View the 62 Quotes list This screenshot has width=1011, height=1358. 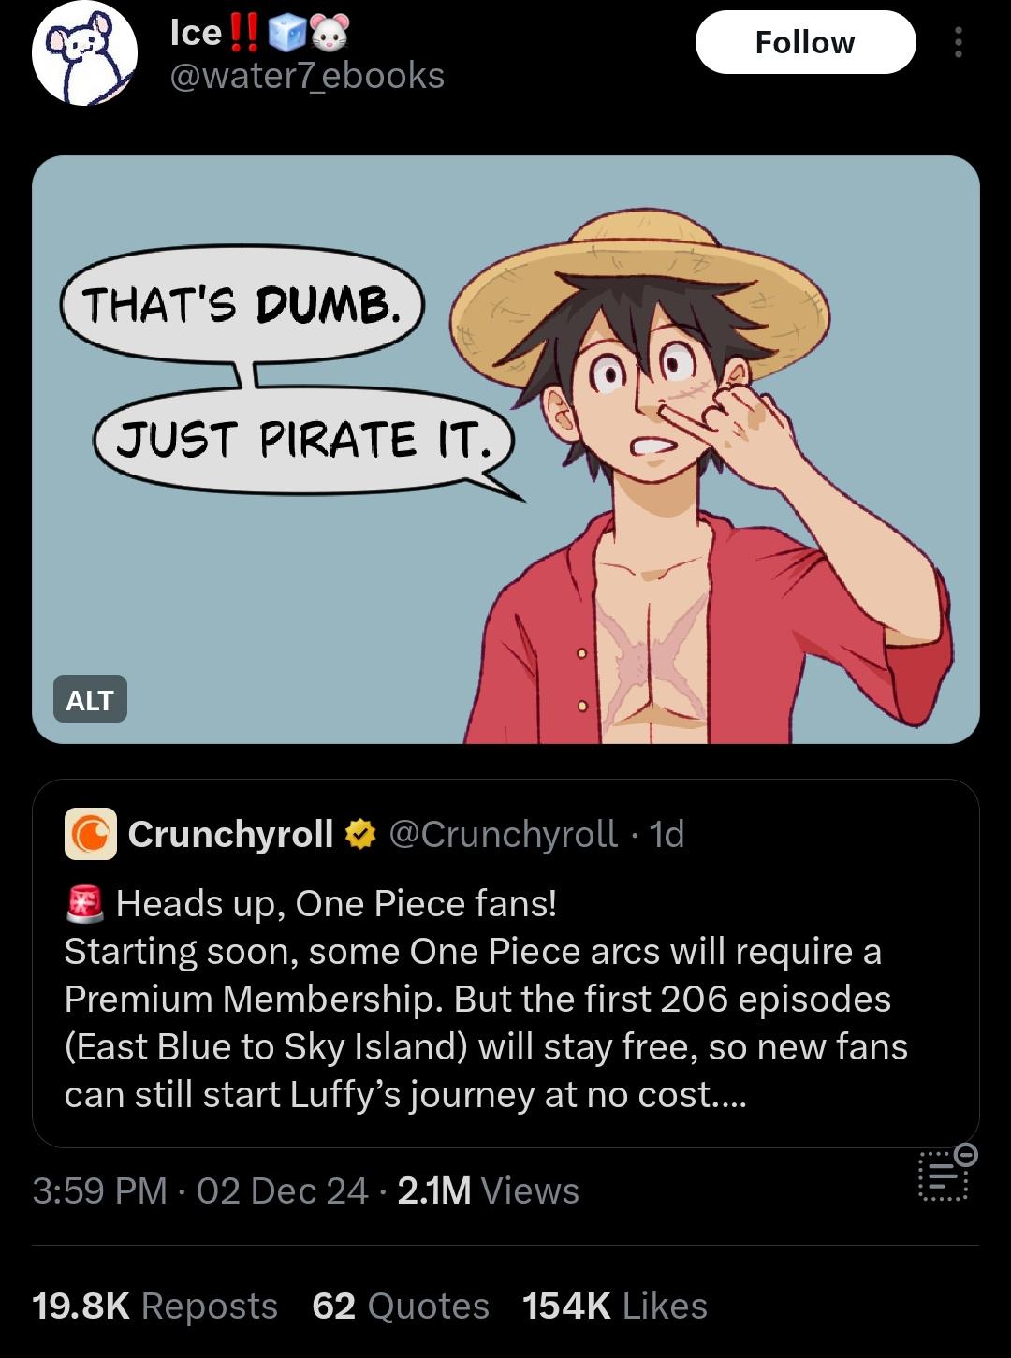(x=401, y=1306)
